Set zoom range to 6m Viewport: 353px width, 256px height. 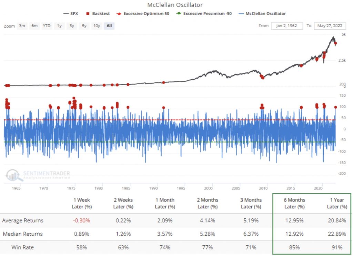pyautogui.click(x=34, y=26)
